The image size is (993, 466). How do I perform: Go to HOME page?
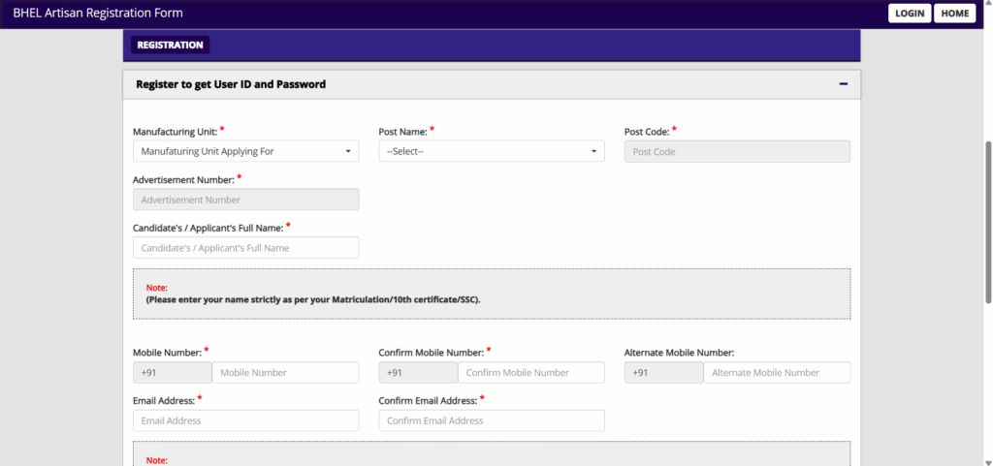point(954,14)
